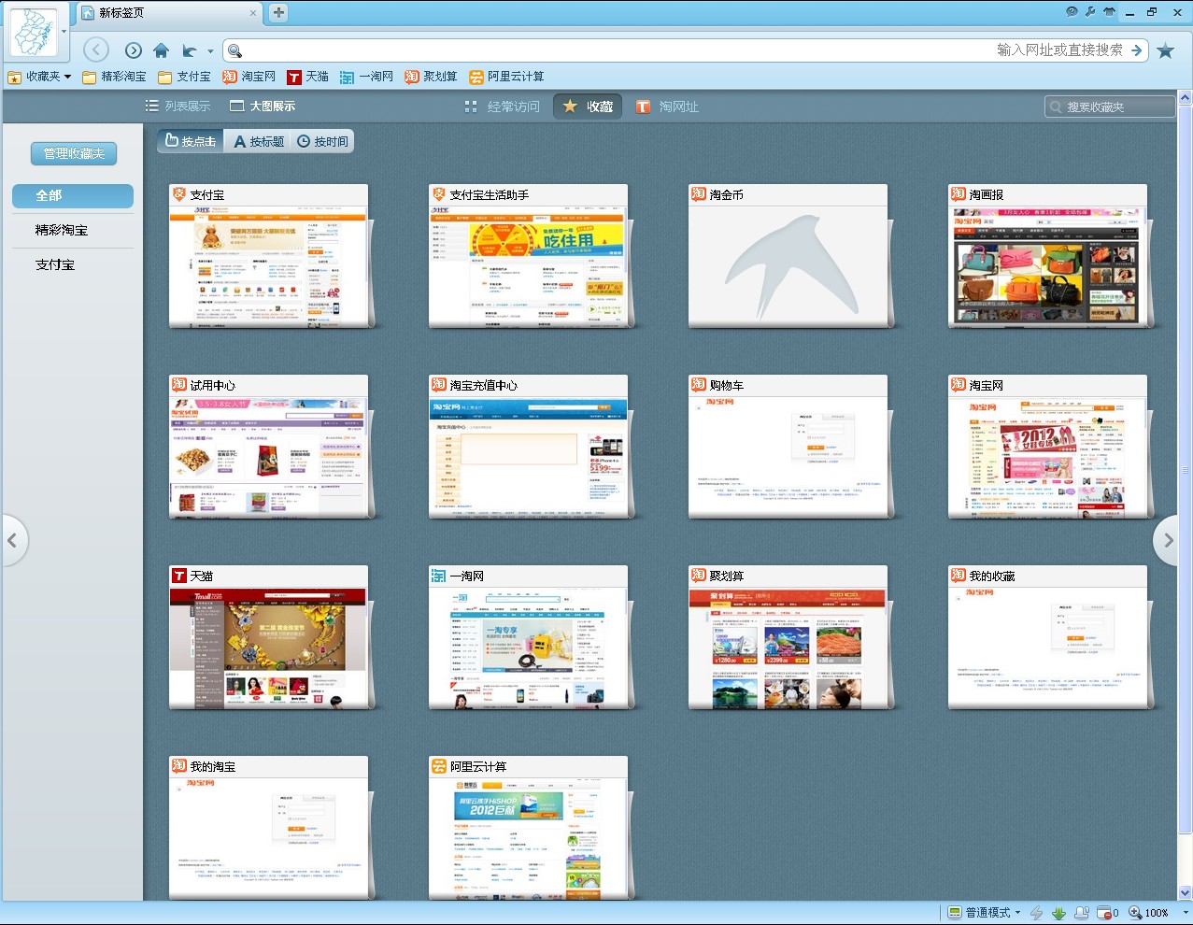Viewport: 1193px width, 925px height.
Task: Click the stamp icon in the status bar
Action: coord(1081,913)
